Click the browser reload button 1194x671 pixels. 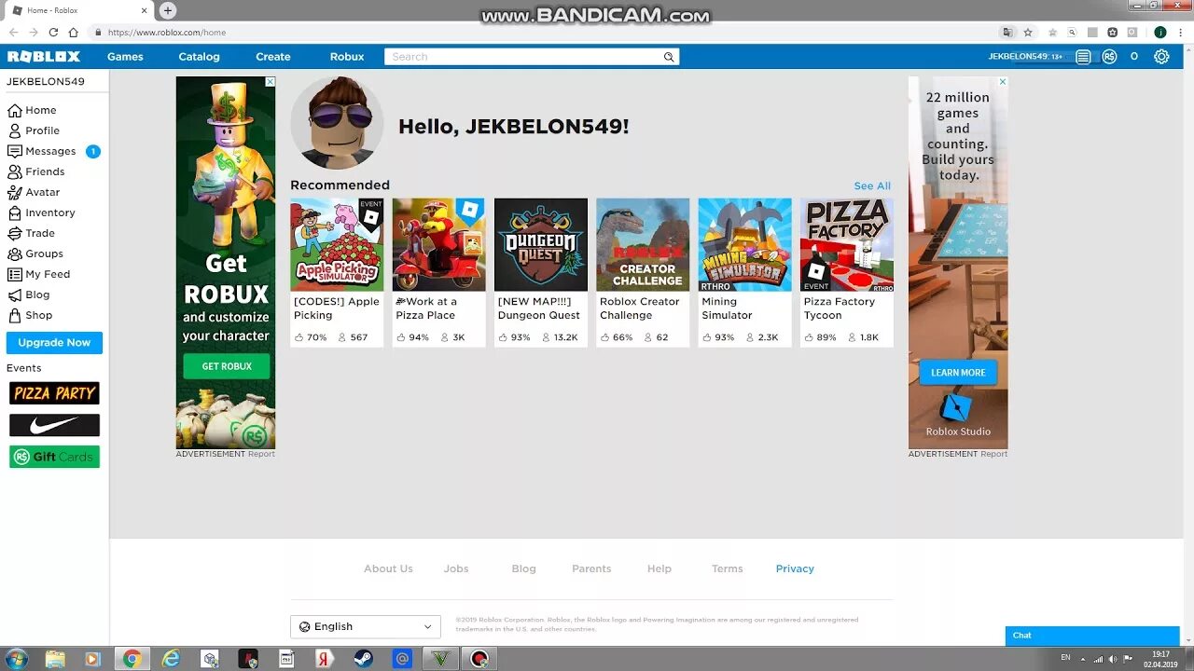[53, 32]
